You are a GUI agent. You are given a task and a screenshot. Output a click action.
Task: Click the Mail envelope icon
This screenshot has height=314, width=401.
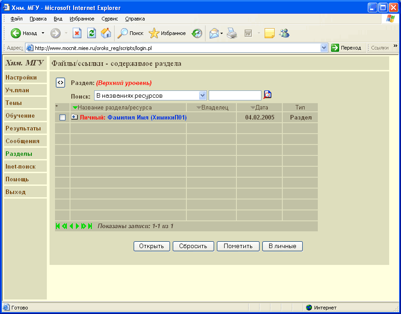(x=214, y=33)
